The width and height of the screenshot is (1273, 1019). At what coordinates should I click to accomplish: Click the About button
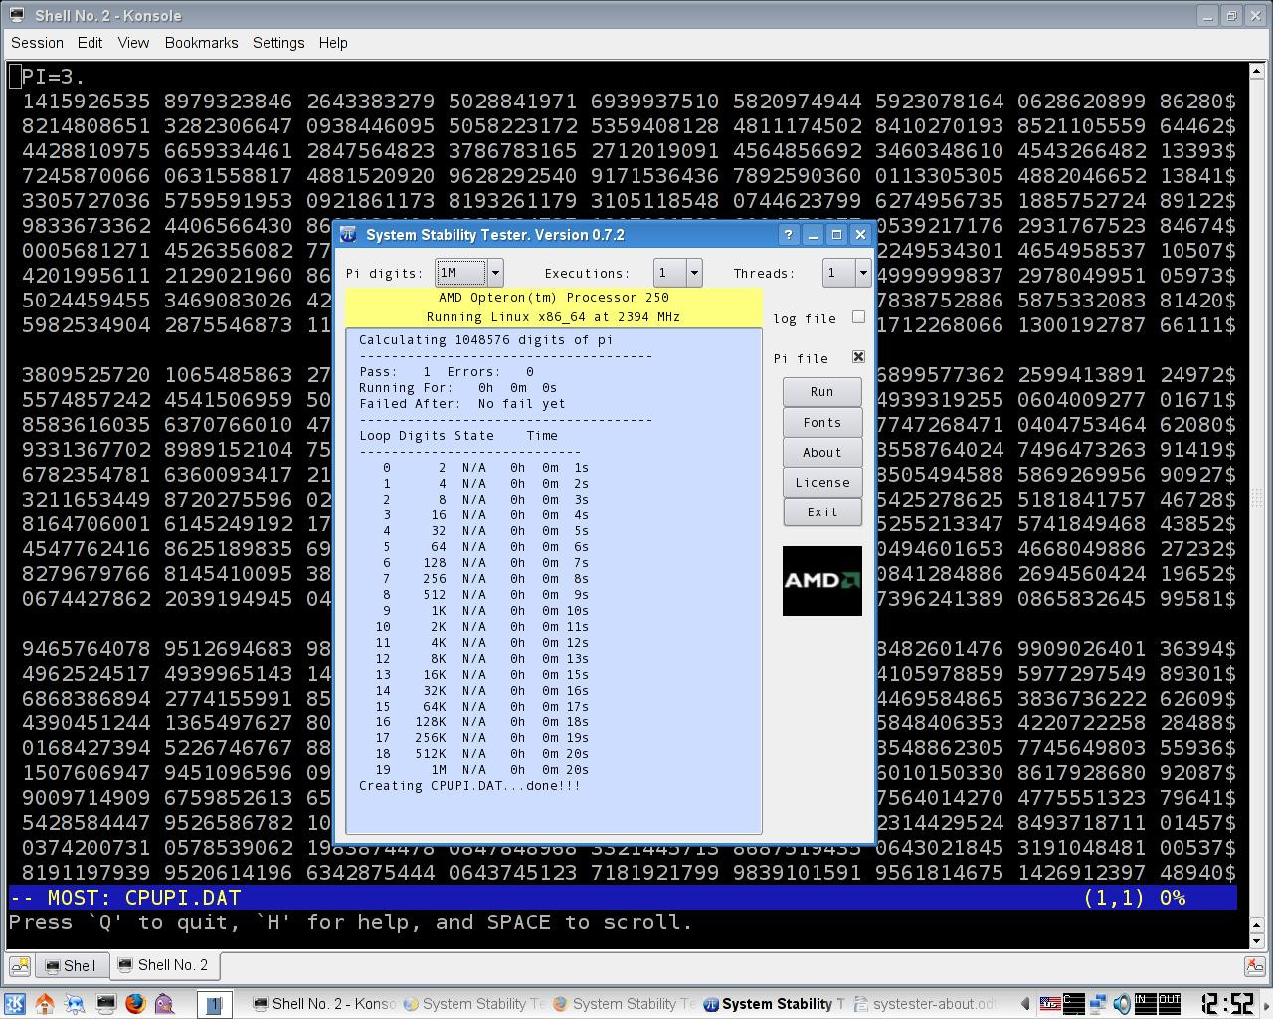point(821,452)
